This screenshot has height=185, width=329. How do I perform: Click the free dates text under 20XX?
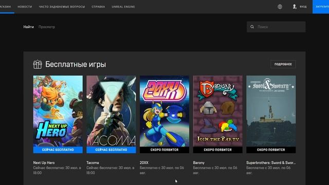pos(162,170)
